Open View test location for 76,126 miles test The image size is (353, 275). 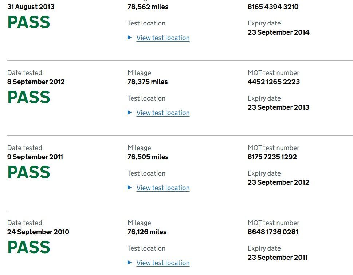[163, 263]
